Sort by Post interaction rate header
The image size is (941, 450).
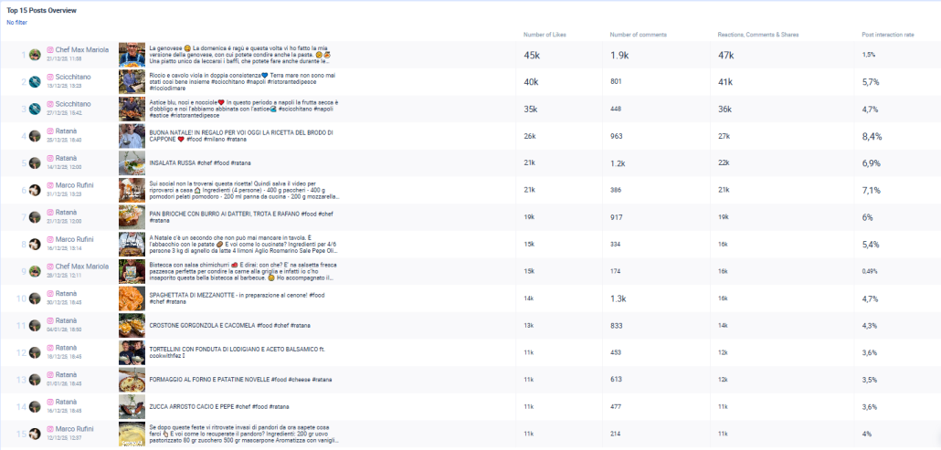(887, 35)
